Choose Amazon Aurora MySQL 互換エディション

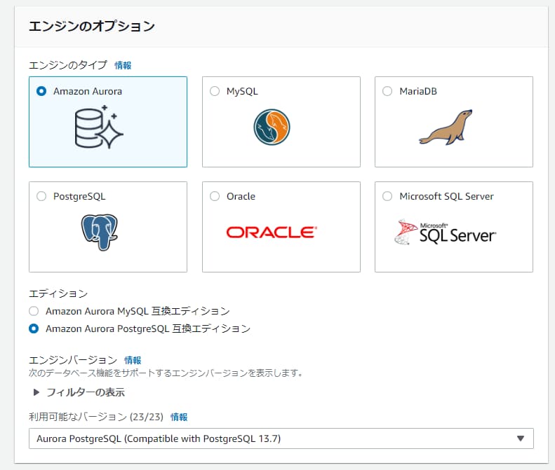point(34,310)
